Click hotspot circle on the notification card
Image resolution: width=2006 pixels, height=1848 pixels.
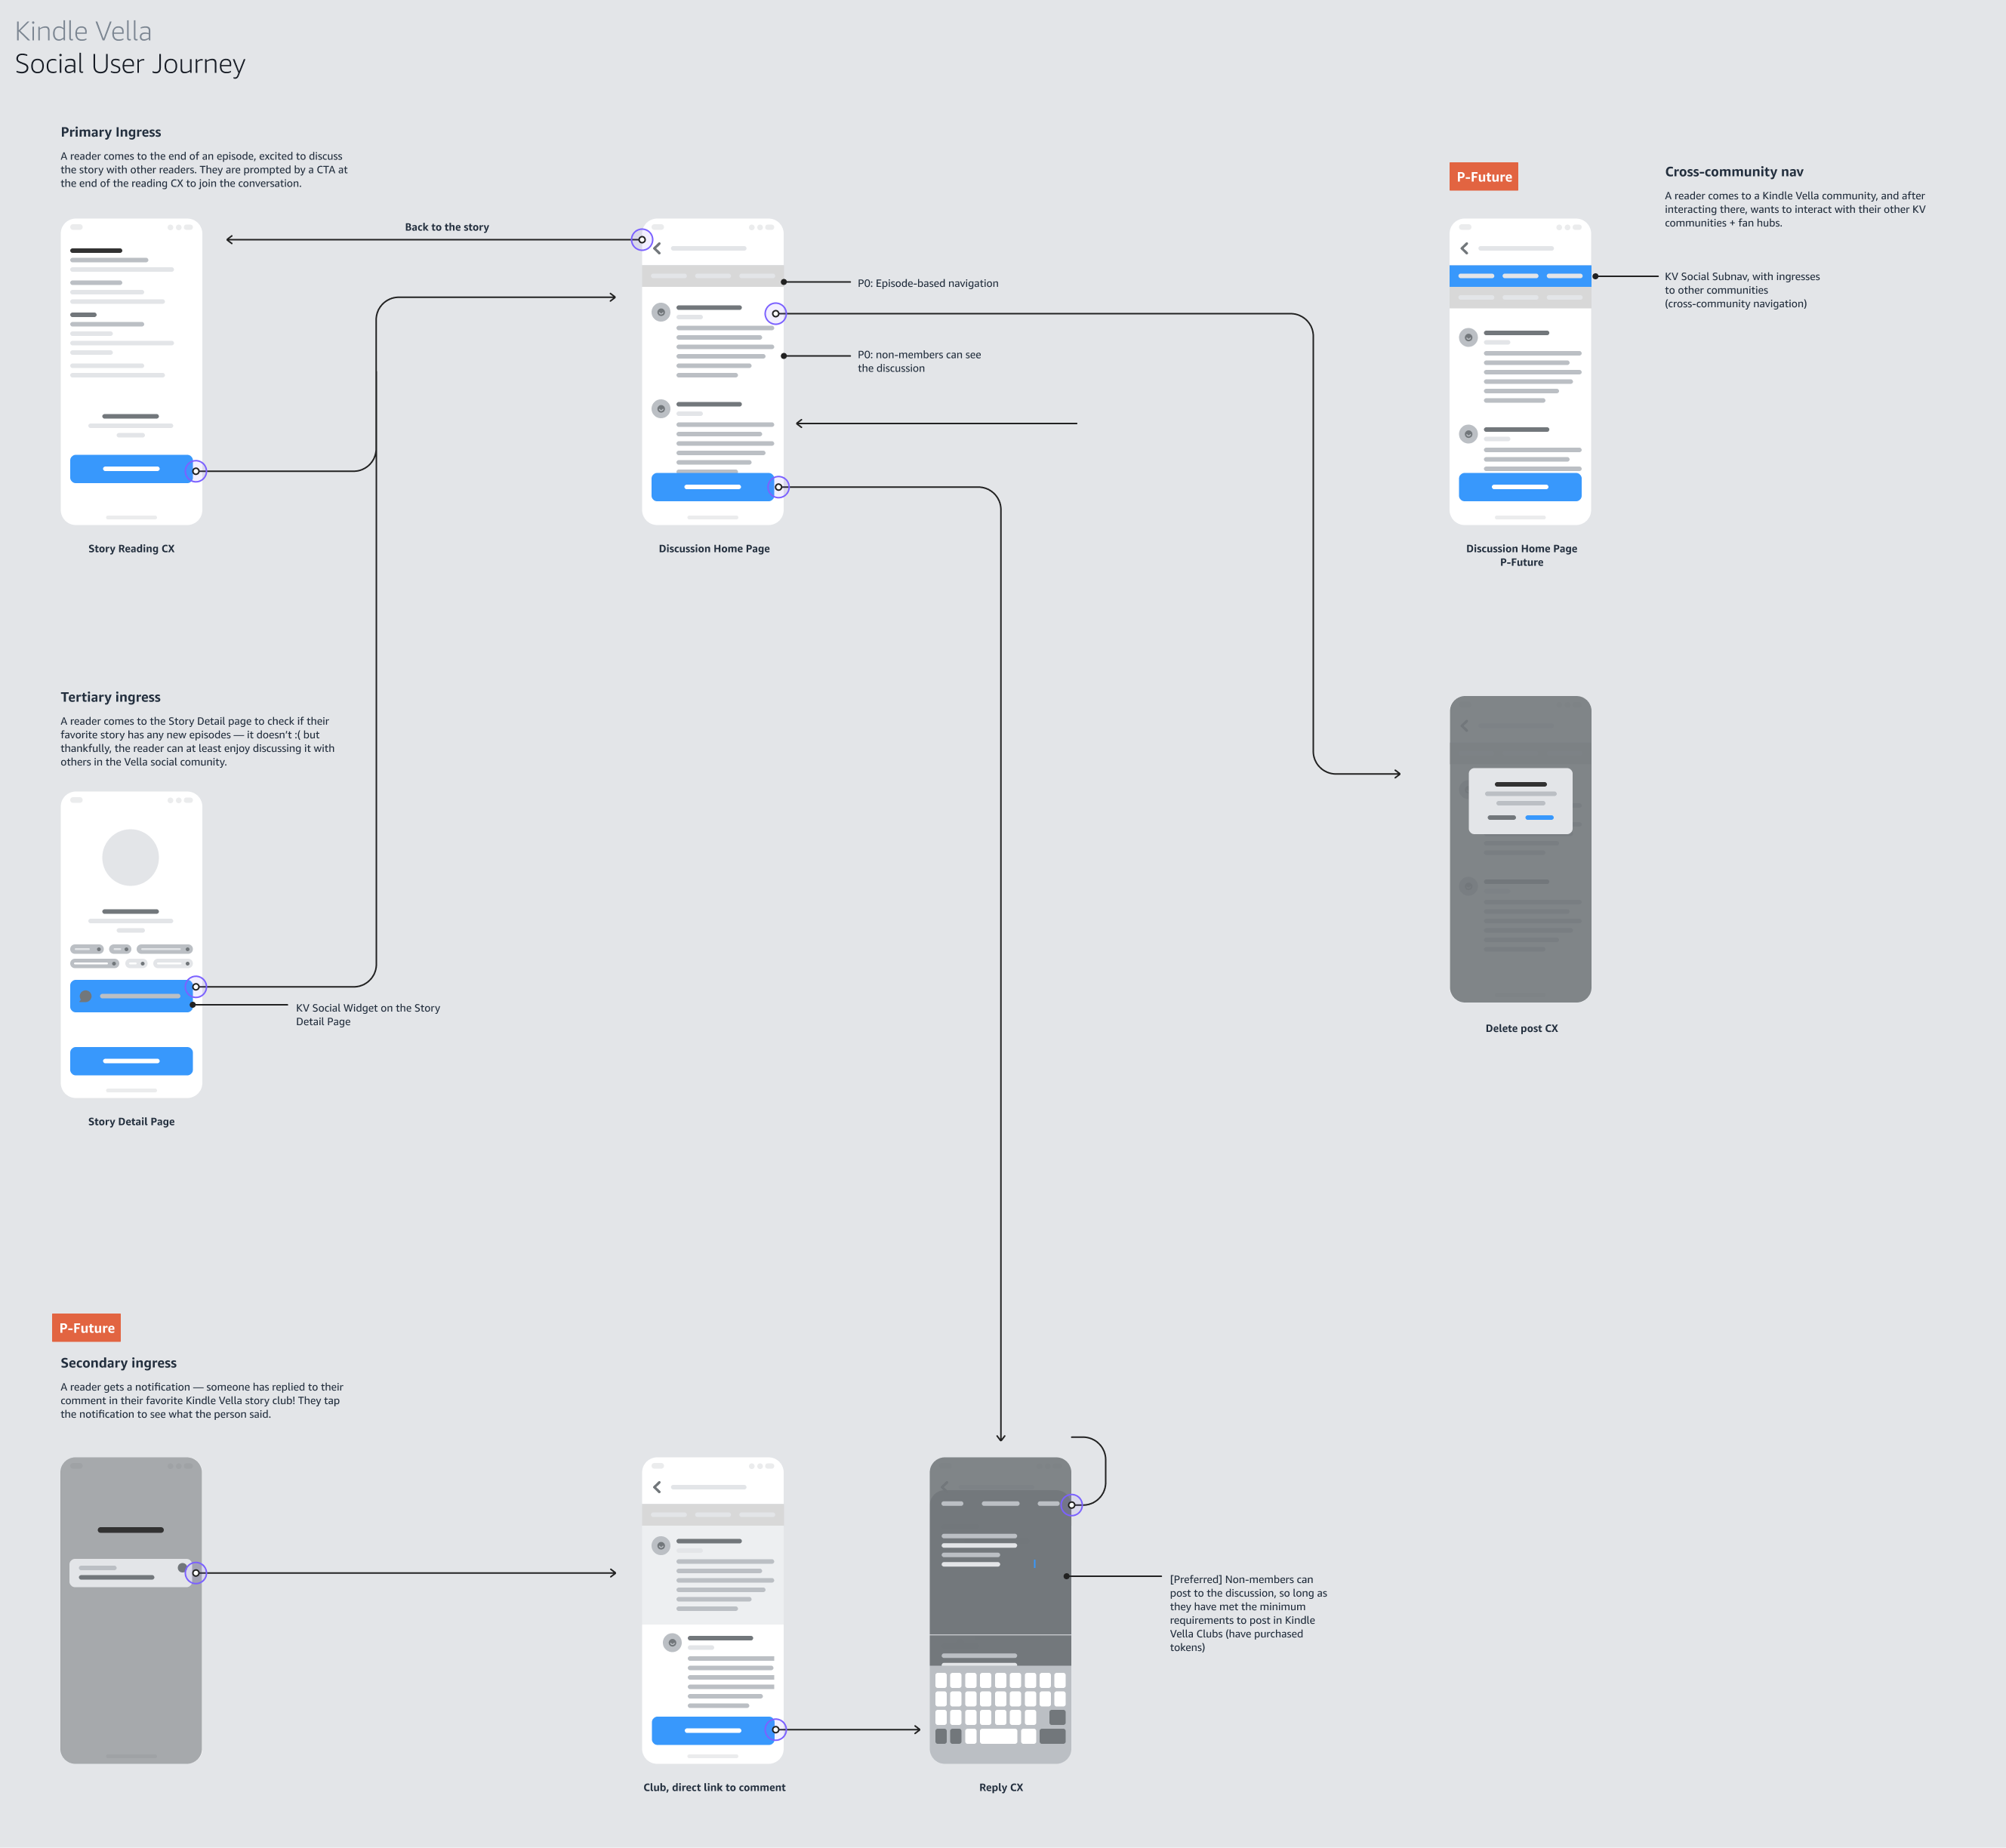(x=196, y=1573)
